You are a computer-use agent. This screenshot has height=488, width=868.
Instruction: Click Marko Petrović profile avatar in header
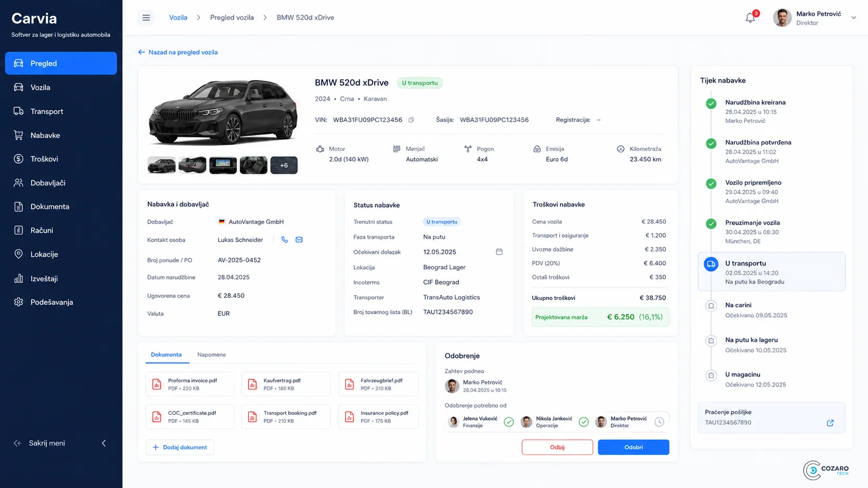782,18
